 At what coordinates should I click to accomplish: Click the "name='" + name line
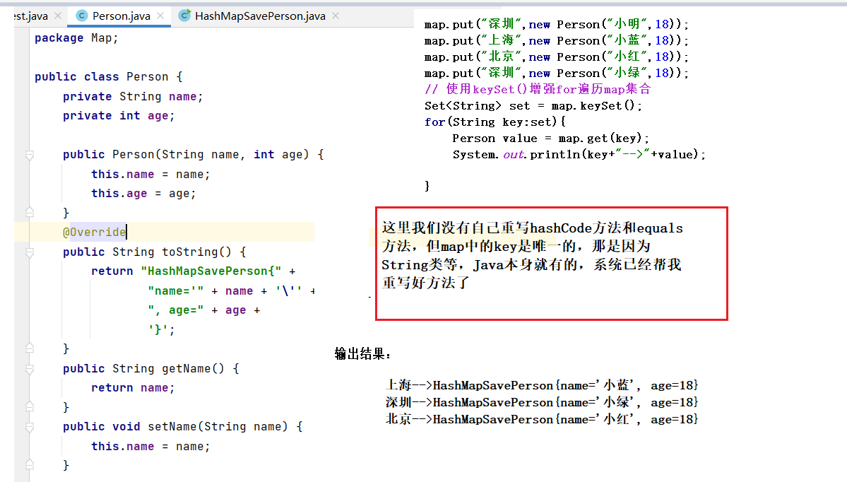coord(231,290)
